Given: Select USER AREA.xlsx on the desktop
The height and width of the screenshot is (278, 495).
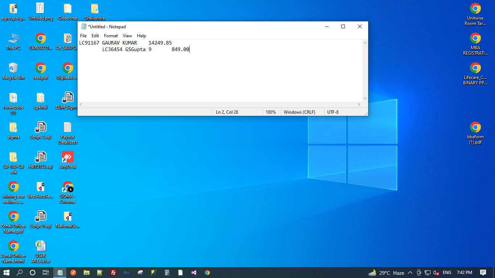Looking at the screenshot, I should coord(41,252).
